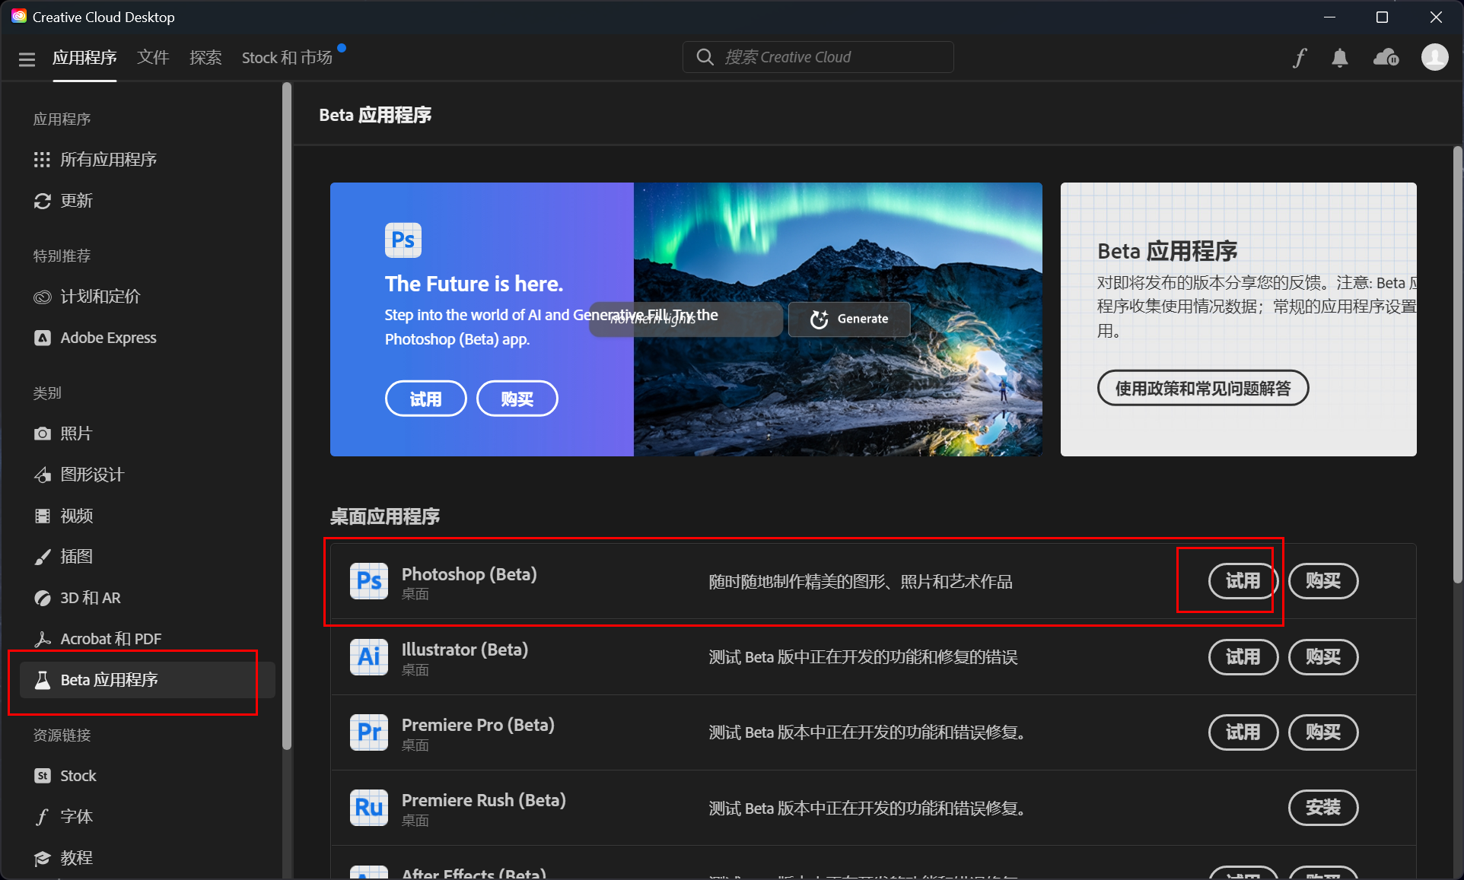Open 计划和定价 in sidebar
The image size is (1464, 880).
(148, 297)
